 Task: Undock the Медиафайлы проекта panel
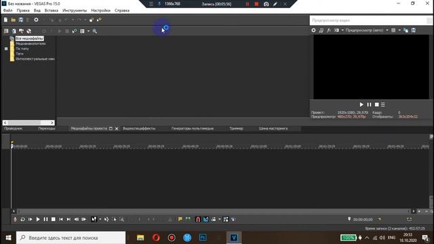click(111, 129)
